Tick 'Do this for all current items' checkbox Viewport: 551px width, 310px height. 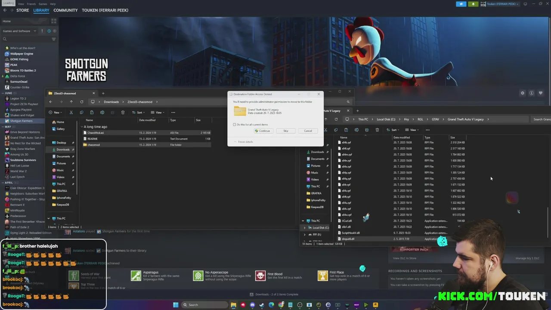[235, 124]
